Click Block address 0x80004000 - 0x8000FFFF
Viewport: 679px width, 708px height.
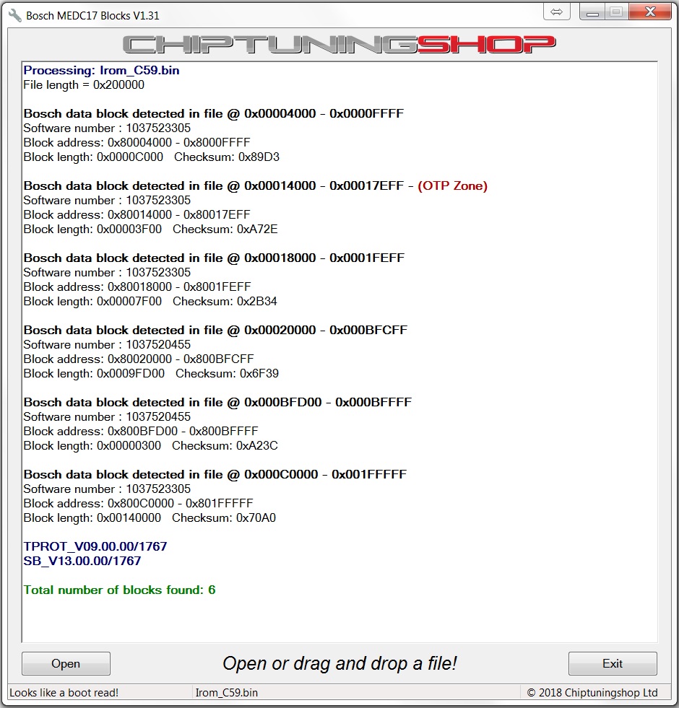point(137,143)
